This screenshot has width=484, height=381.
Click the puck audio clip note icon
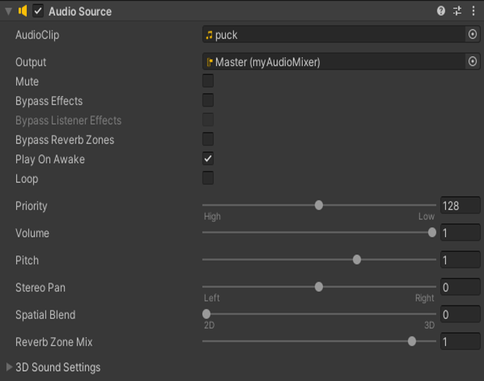coord(210,35)
